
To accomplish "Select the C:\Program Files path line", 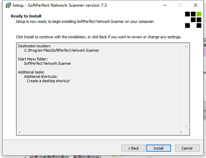I will click(x=61, y=50).
